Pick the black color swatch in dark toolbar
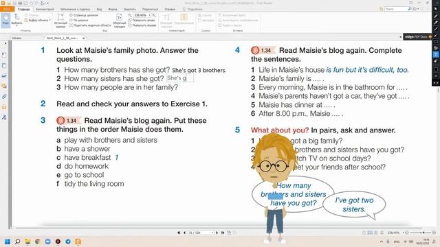Image resolution: width=440 pixels, height=247 pixels. (x=435, y=69)
